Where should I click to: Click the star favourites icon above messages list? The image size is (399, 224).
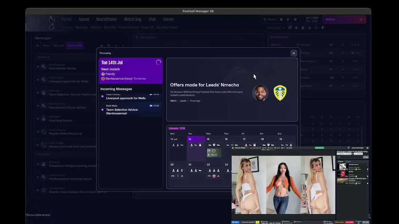click(x=102, y=45)
